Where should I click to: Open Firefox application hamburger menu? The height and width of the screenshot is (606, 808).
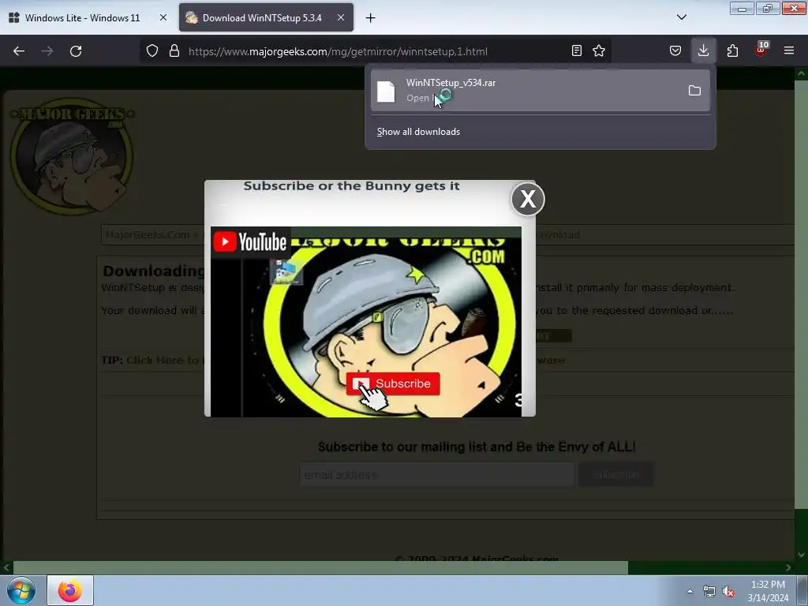(x=789, y=50)
